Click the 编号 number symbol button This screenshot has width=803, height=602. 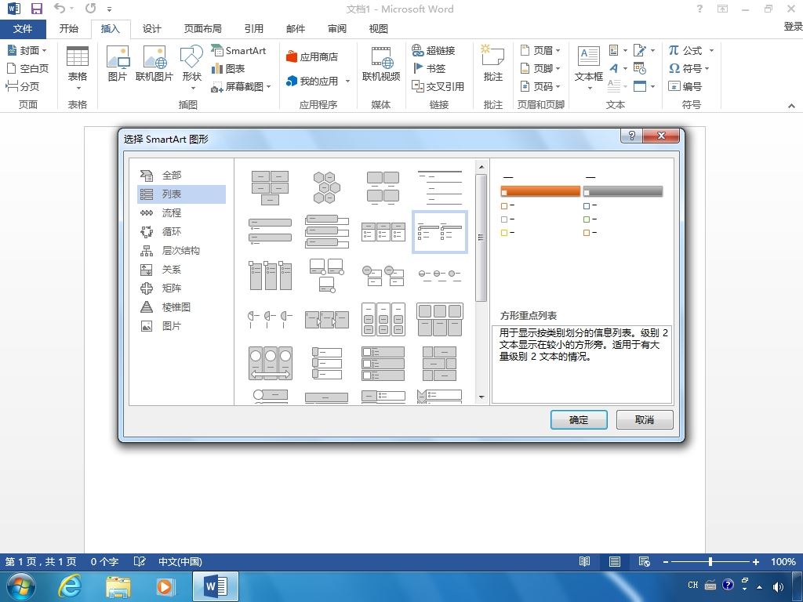pyautogui.click(x=685, y=86)
